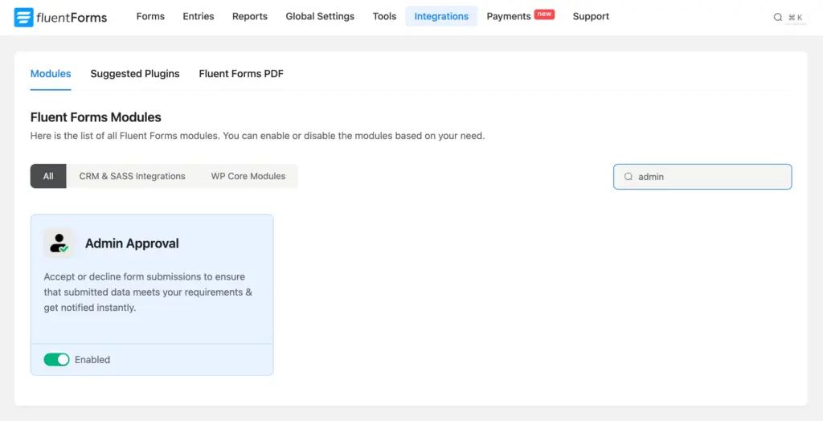Image resolution: width=823 pixels, height=421 pixels.
Task: Filter by WP Core Modules
Action: [x=248, y=177]
